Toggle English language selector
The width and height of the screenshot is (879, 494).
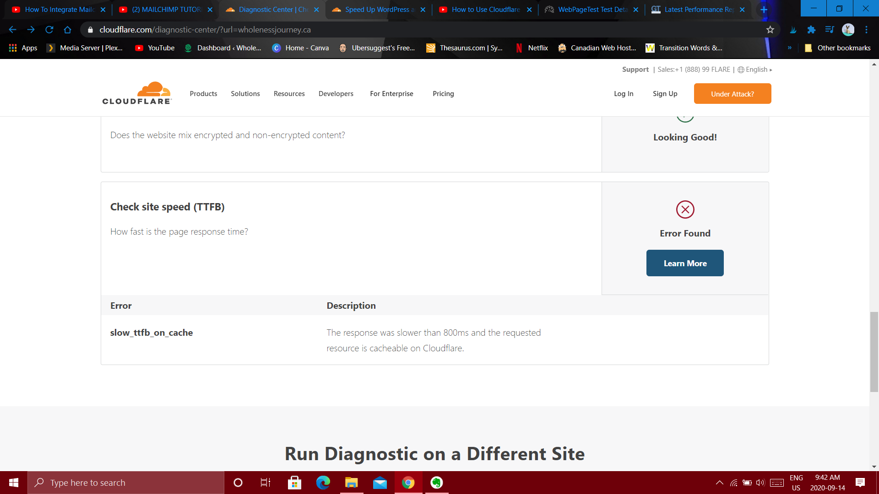(x=754, y=70)
